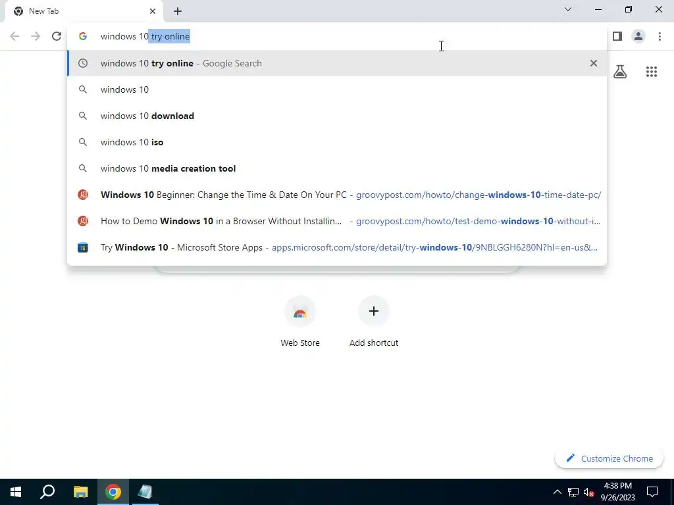Click Customize Chrome button
Viewport: 674px width, 505px height.
[609, 458]
